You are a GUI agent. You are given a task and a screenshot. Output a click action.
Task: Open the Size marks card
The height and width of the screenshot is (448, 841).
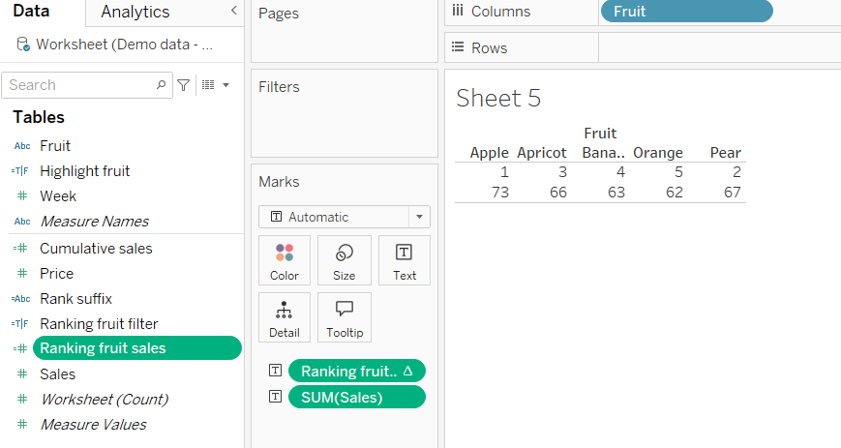point(345,259)
